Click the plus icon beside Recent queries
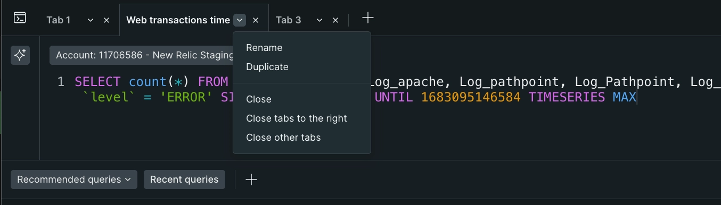The width and height of the screenshot is (721, 205). [251, 180]
